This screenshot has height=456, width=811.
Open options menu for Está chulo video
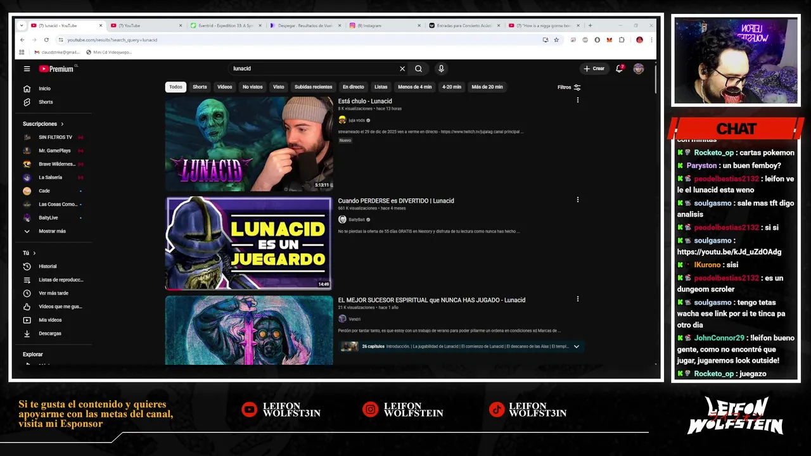point(577,100)
